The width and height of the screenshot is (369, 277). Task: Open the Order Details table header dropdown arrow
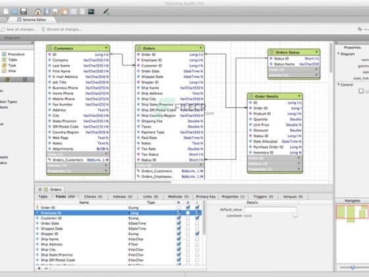[x=299, y=96]
